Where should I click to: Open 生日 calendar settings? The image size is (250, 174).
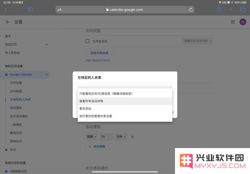[13, 149]
